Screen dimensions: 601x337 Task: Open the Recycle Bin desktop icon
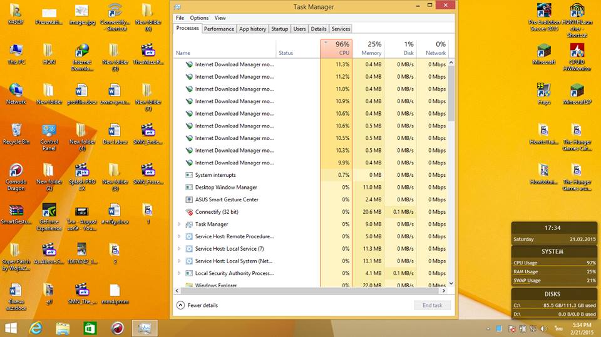pyautogui.click(x=16, y=131)
